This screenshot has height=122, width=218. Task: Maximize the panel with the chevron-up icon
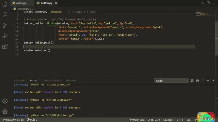(208, 81)
